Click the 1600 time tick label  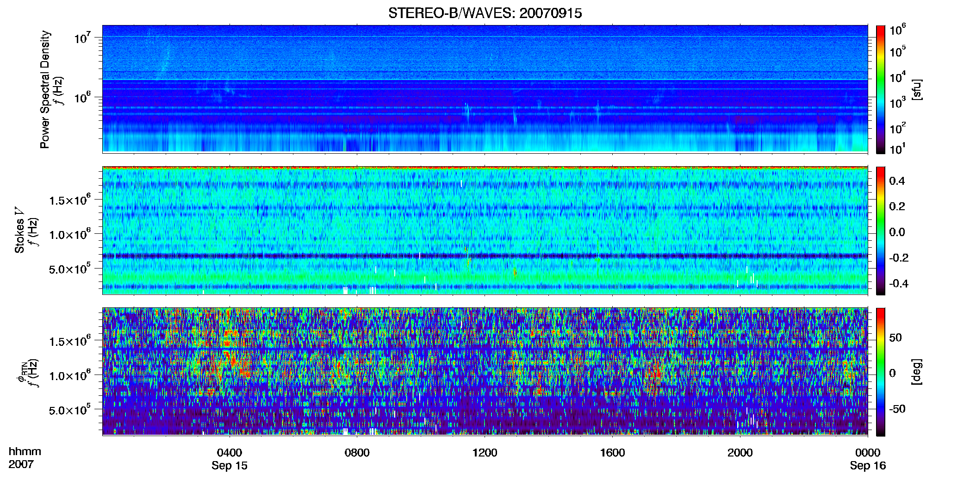(612, 453)
